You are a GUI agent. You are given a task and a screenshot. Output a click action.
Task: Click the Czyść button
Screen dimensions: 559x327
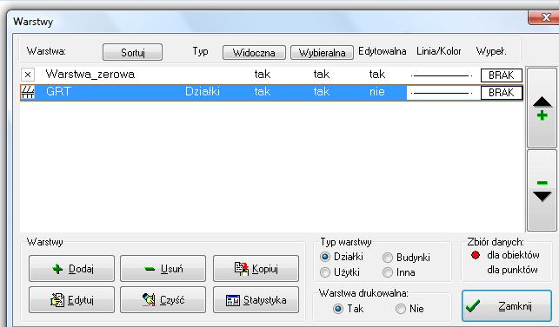coord(163,300)
